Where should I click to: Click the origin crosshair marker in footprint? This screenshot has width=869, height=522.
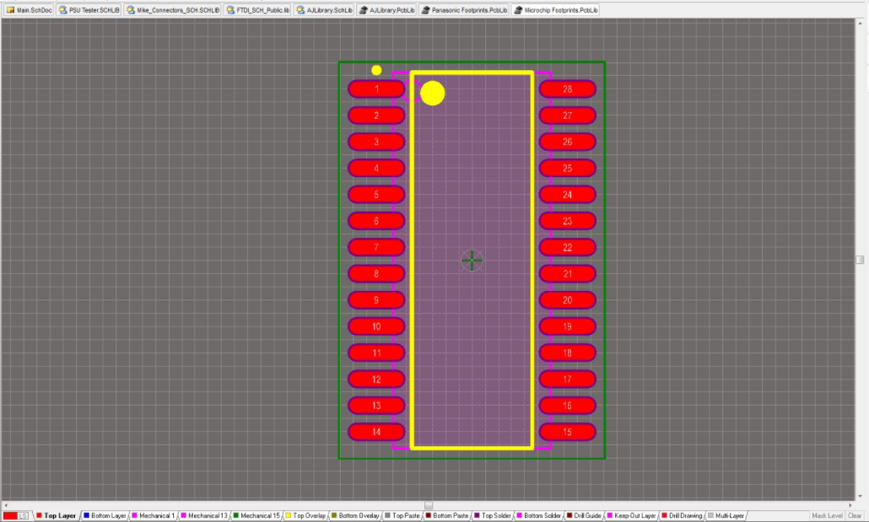(472, 261)
